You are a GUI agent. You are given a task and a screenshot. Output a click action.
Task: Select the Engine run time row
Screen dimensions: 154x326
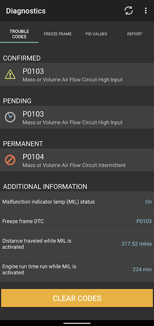click(x=77, y=269)
